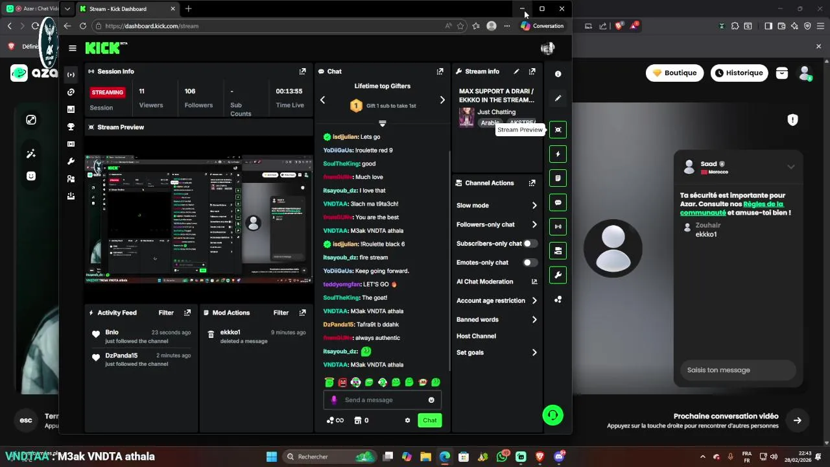The width and height of the screenshot is (830, 467).
Task: Select the Stream sidebar icon with broadcast symbol
Action: point(71,75)
